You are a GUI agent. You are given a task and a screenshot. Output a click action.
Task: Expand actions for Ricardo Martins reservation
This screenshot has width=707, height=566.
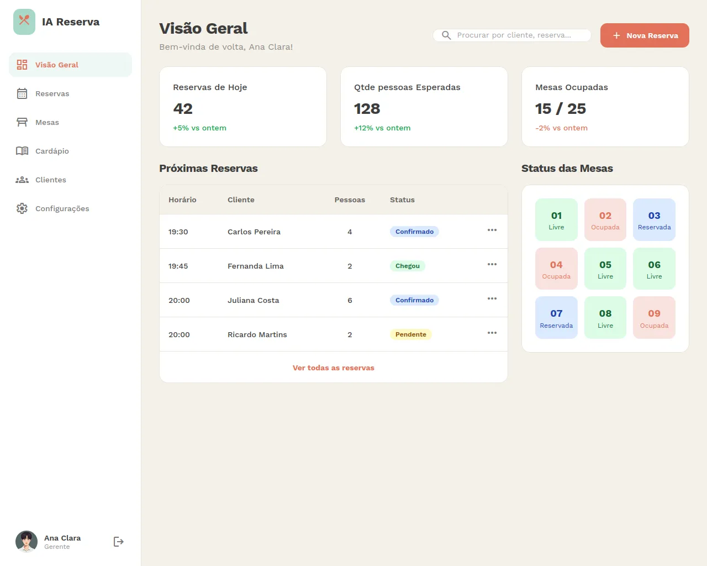(x=492, y=333)
